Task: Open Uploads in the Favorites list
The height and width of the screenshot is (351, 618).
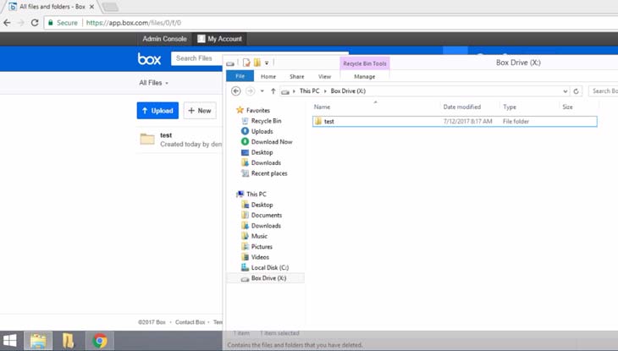Action: coord(262,131)
